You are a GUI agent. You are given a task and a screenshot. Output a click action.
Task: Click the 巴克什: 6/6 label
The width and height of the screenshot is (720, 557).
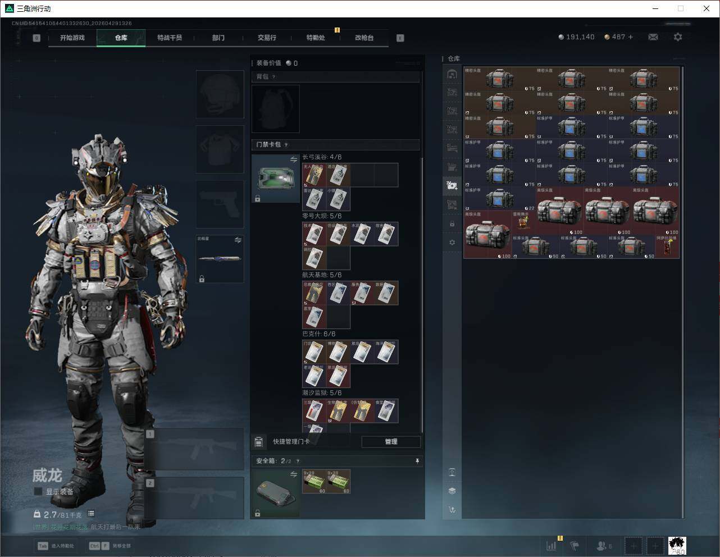coord(319,334)
